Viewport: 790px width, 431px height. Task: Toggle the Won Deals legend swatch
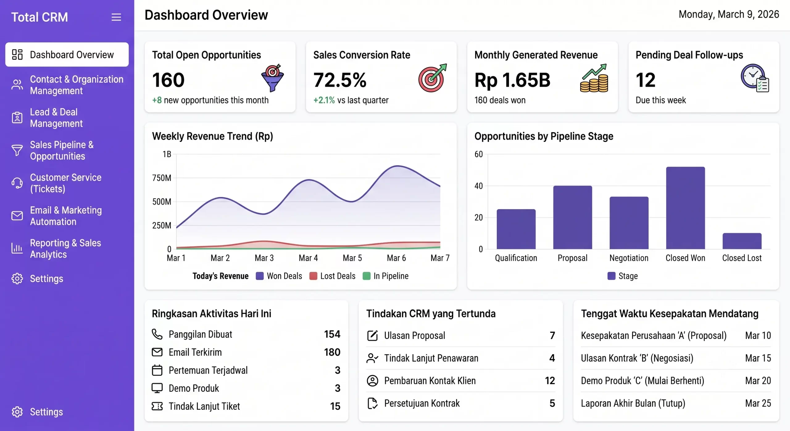(x=260, y=276)
